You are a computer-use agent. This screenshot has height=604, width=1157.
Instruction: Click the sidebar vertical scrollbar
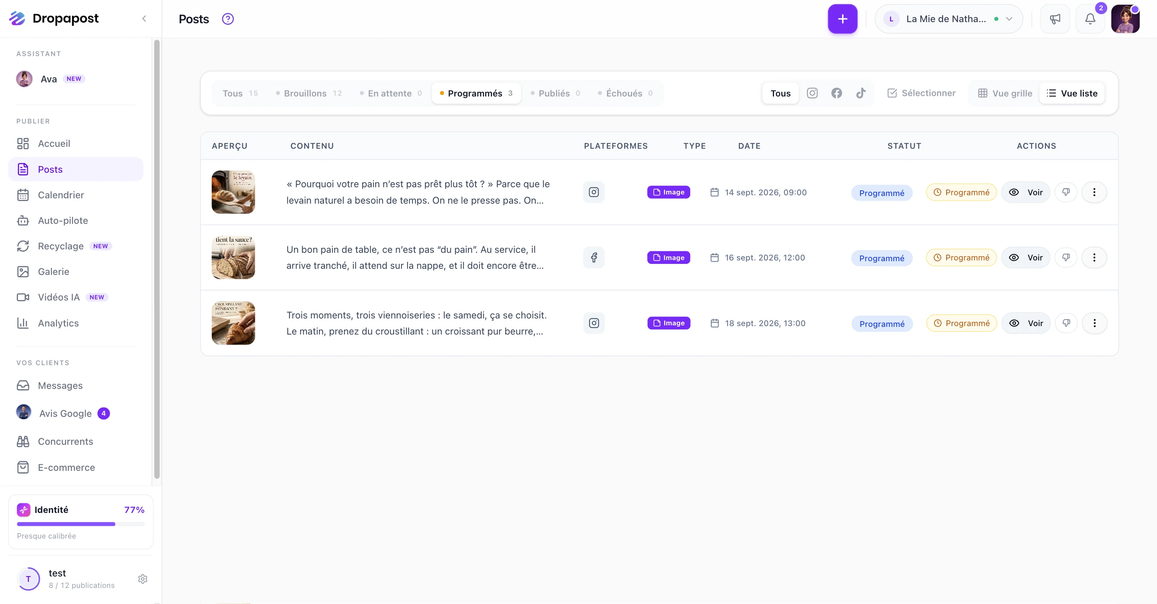[157, 259]
